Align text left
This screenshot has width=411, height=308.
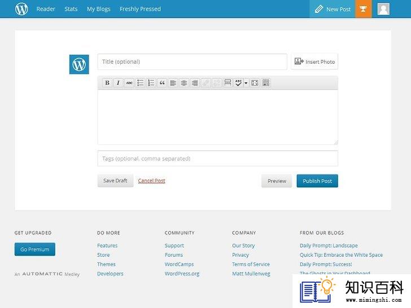pos(173,83)
